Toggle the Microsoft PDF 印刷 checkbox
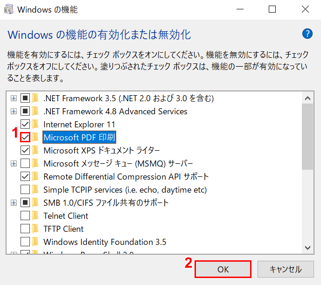321x285 pixels. point(25,137)
